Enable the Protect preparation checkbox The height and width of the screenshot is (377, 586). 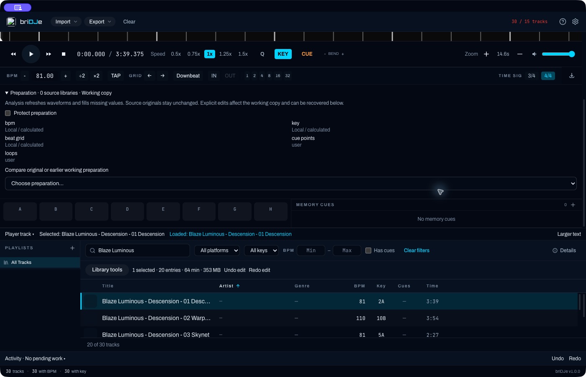(8, 113)
